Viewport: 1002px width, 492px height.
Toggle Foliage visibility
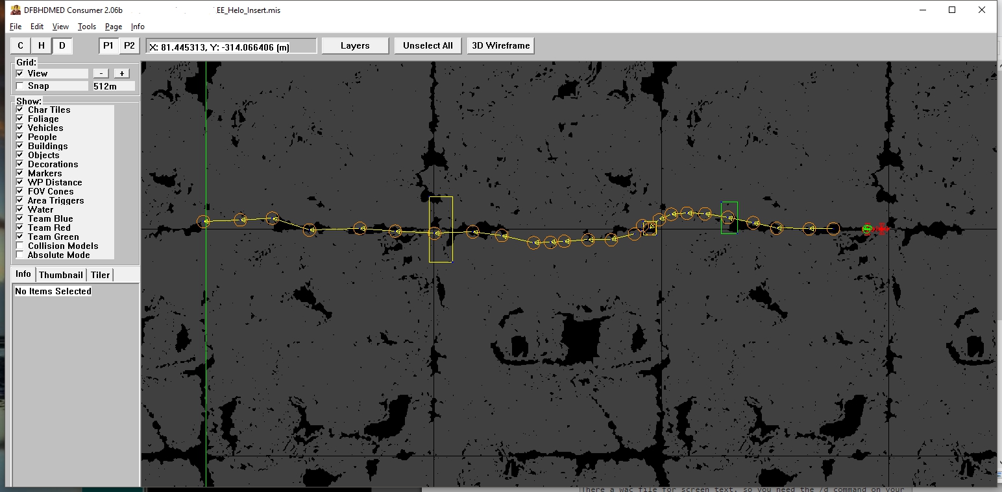click(x=19, y=119)
